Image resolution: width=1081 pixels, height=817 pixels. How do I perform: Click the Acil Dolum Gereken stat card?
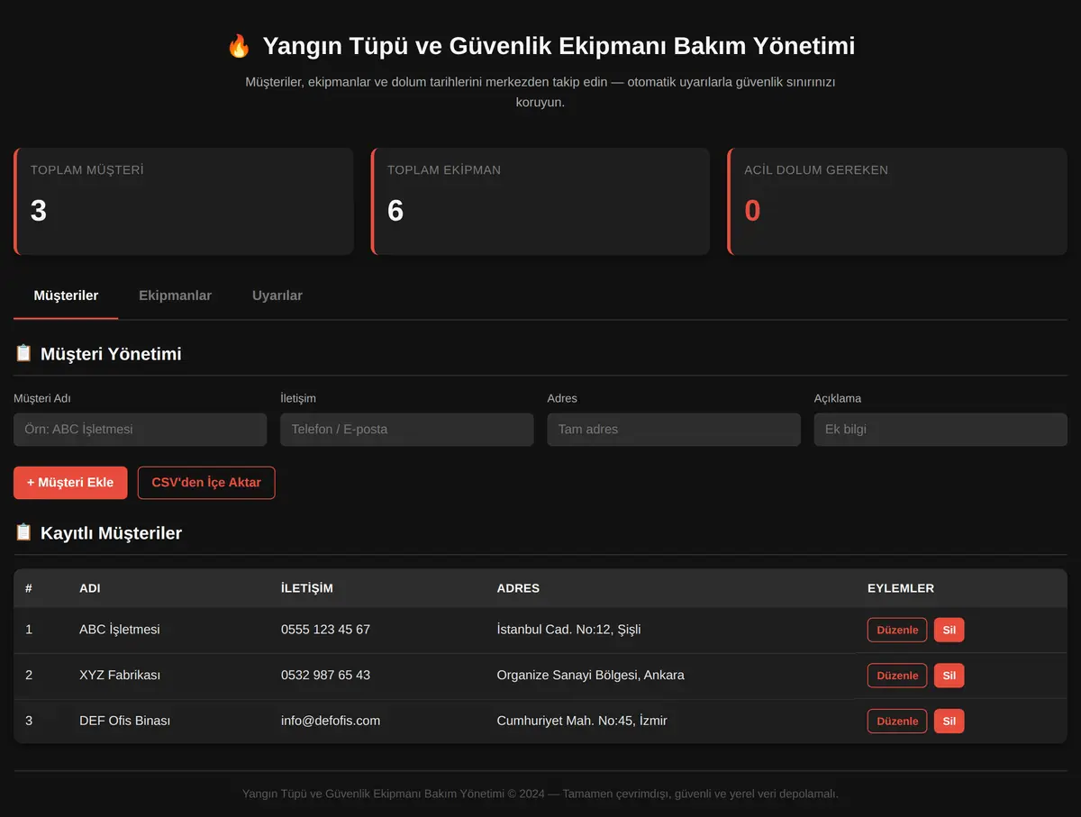click(897, 202)
